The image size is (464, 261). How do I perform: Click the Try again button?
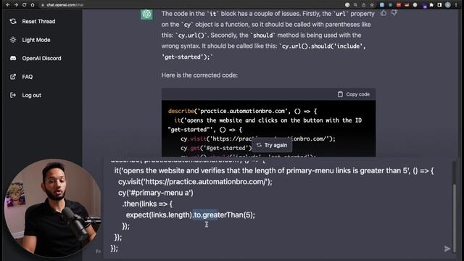tap(272, 145)
